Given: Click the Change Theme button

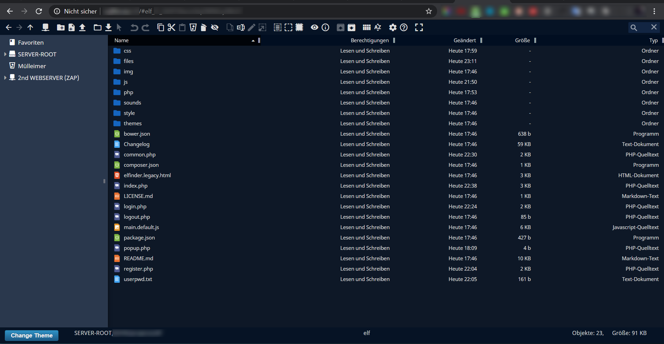Looking at the screenshot, I should (31, 335).
